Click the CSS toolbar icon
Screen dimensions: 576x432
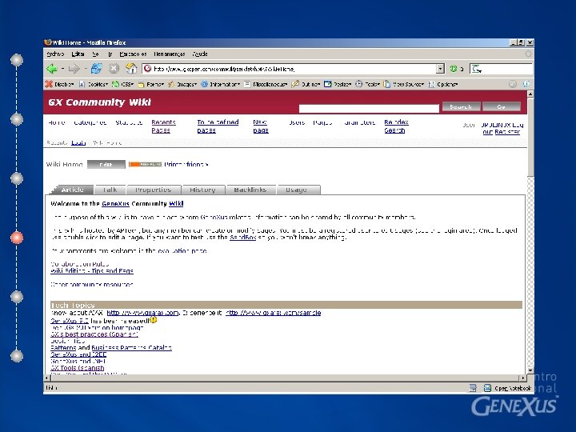[115, 84]
